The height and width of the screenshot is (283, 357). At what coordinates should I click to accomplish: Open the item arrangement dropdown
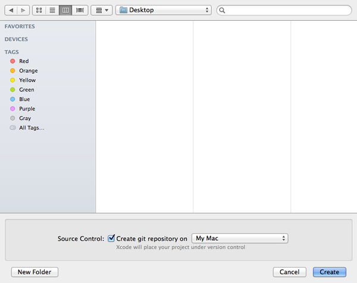(102, 11)
